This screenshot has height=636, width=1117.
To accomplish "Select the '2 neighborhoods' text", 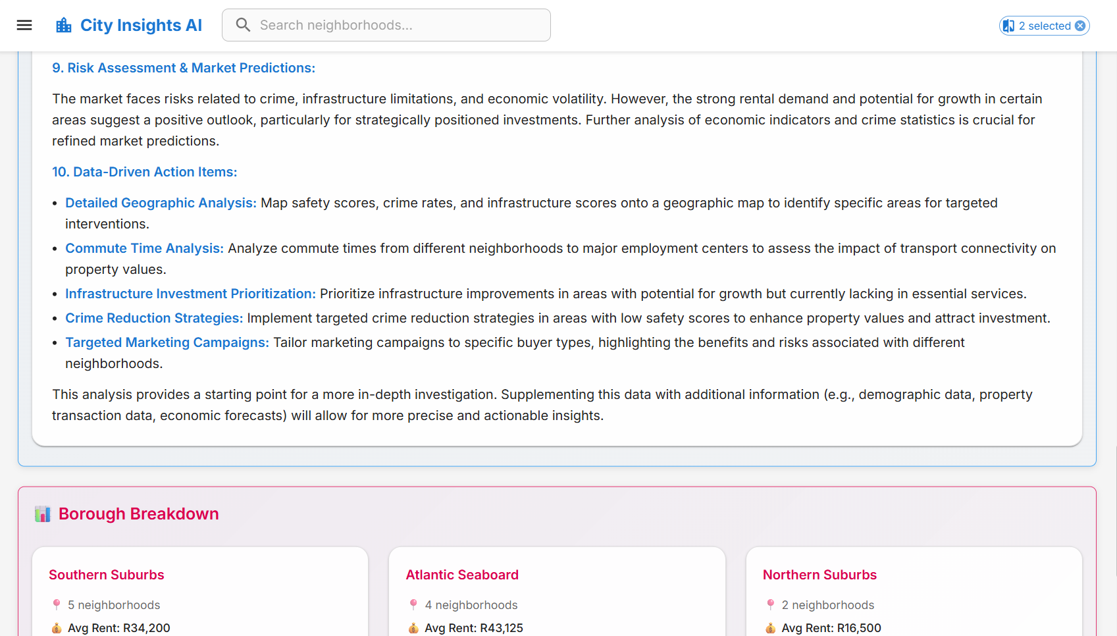I will click(828, 605).
